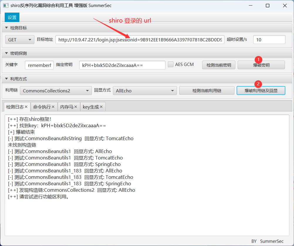Viewport: 294px width, 246px height.
Task: Click log line 存在shiro框架!
Action: click(29, 119)
